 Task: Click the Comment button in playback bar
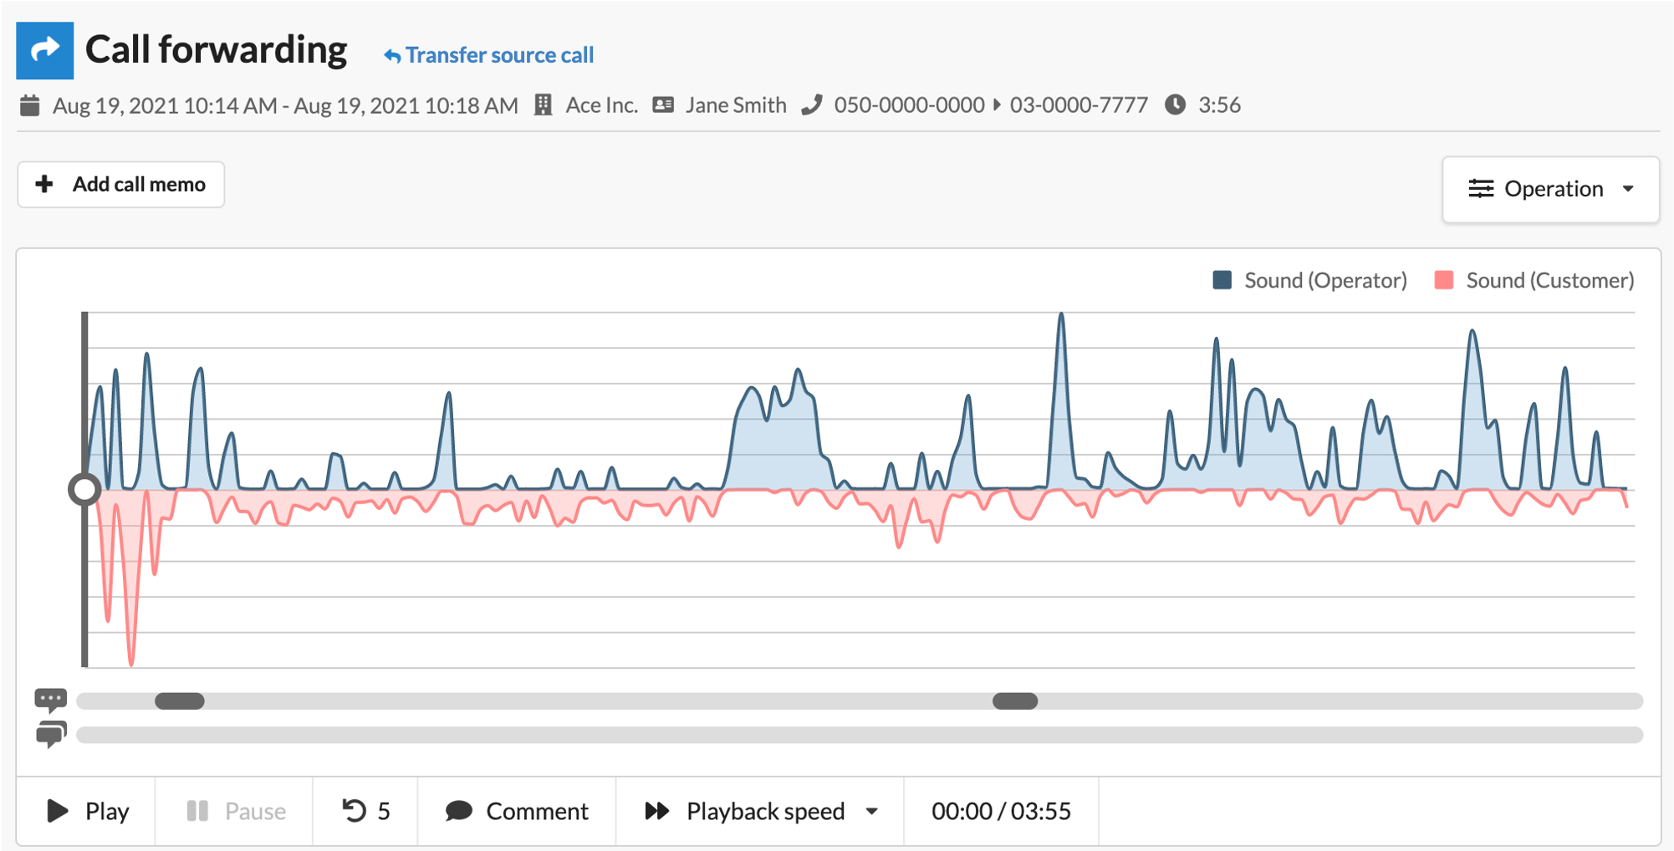517,811
